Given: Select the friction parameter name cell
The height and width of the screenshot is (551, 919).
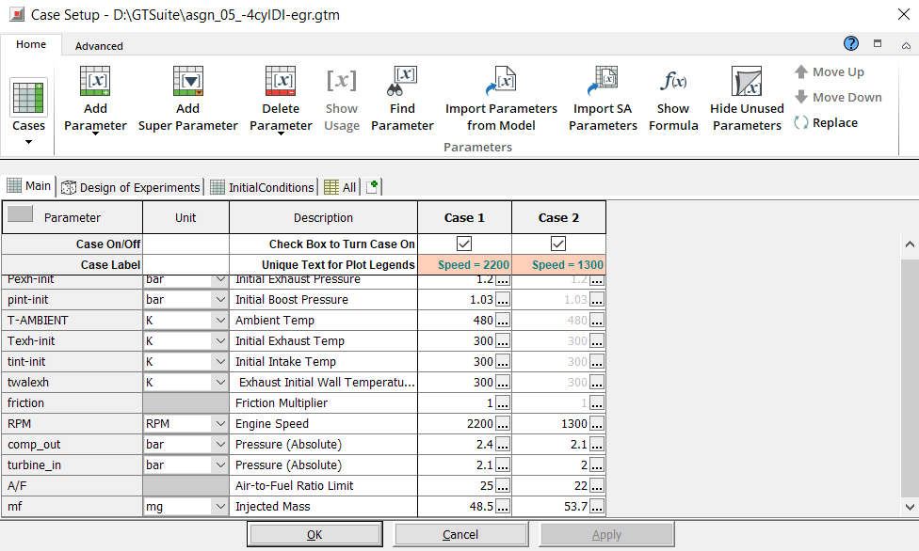Looking at the screenshot, I should 73,402.
